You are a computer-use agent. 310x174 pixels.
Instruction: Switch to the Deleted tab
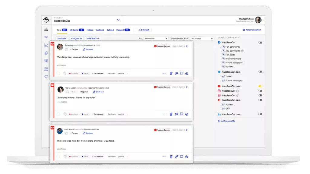110,30
